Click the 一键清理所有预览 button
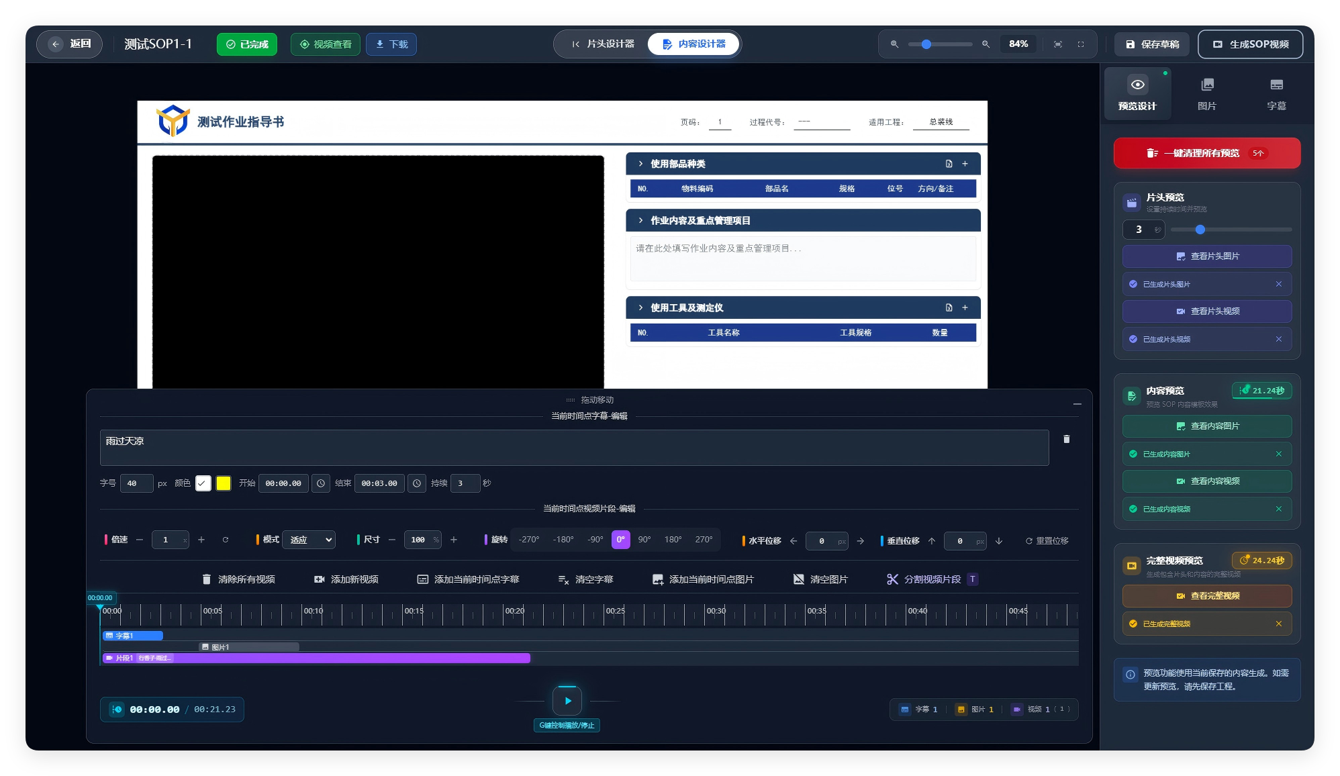 (1206, 153)
